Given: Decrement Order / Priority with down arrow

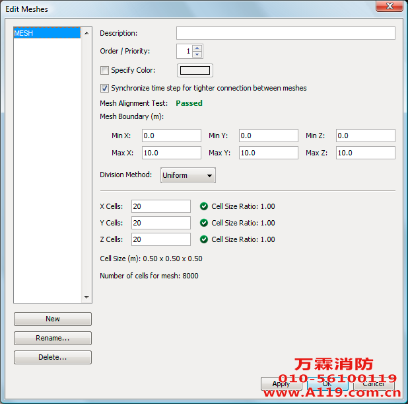Looking at the screenshot, I should 197,54.
